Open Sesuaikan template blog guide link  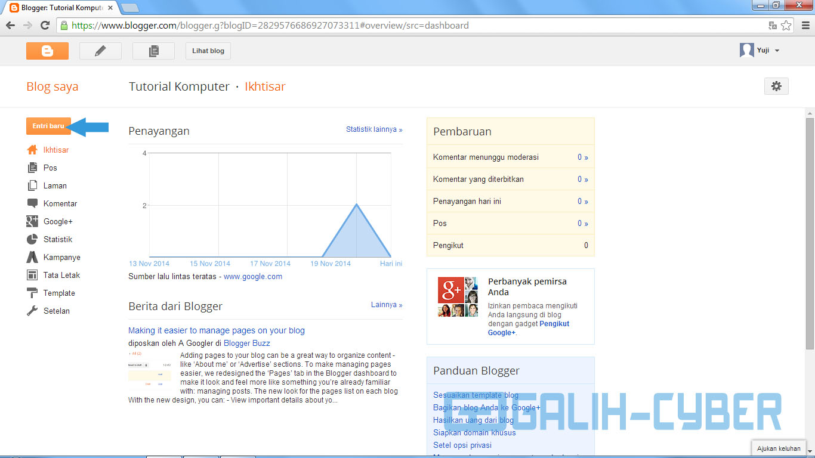pyautogui.click(x=476, y=395)
